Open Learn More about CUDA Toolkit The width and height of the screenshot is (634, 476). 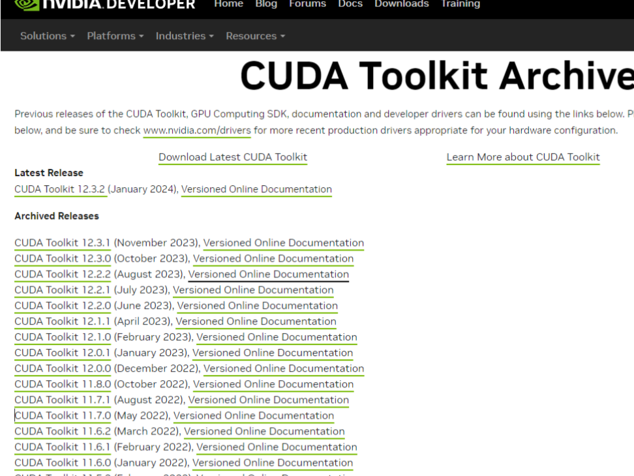tap(523, 157)
